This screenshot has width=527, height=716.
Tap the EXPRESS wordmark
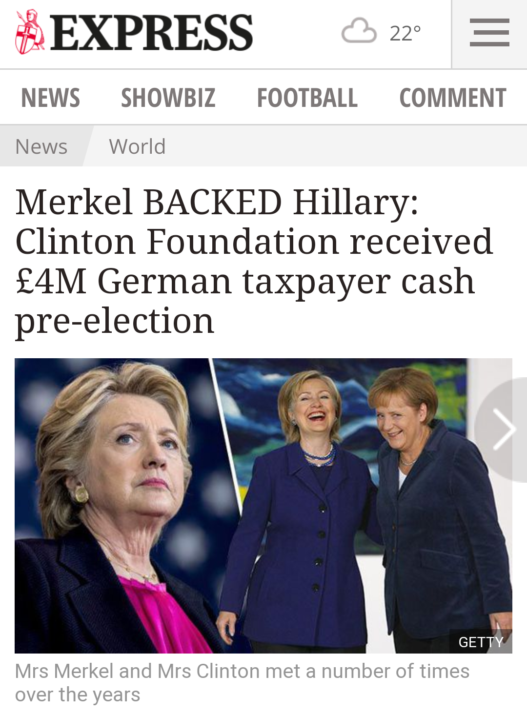tap(151, 32)
